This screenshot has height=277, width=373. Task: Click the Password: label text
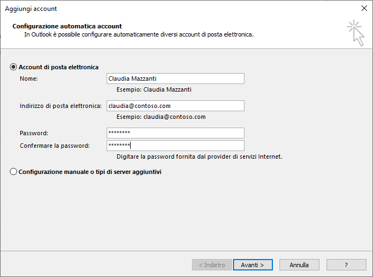point(34,133)
